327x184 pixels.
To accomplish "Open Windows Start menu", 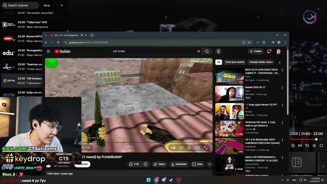I will click(x=149, y=180).
